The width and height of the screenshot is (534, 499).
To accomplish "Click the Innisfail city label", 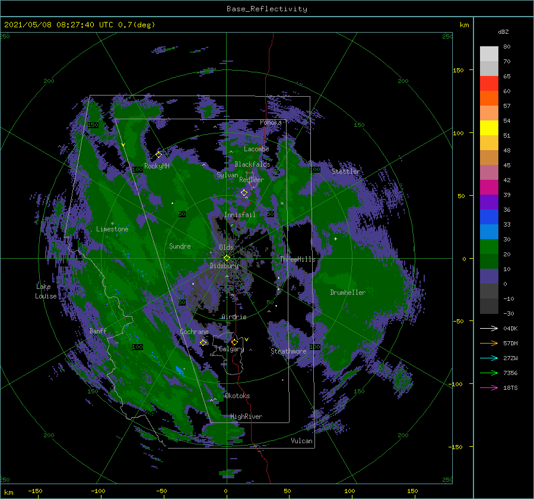I will pyautogui.click(x=240, y=215).
